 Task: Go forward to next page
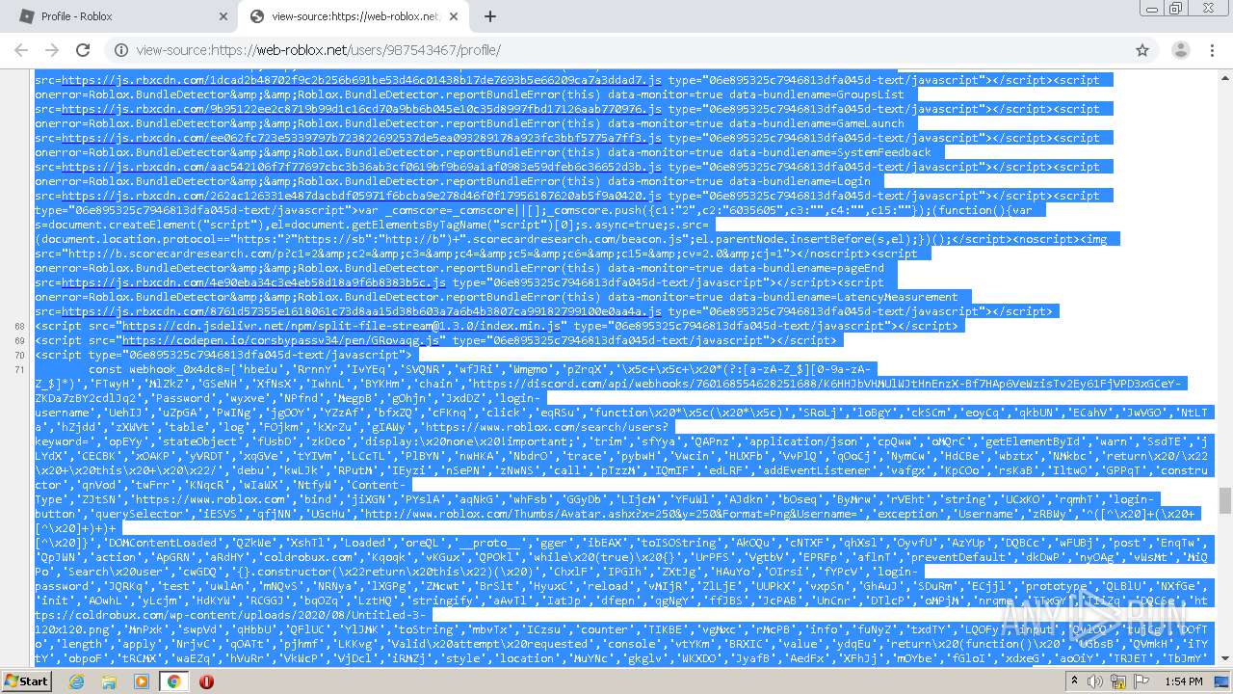[53, 50]
